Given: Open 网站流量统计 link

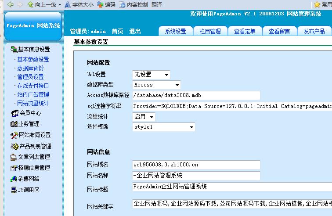Looking at the screenshot, I should point(33,103).
